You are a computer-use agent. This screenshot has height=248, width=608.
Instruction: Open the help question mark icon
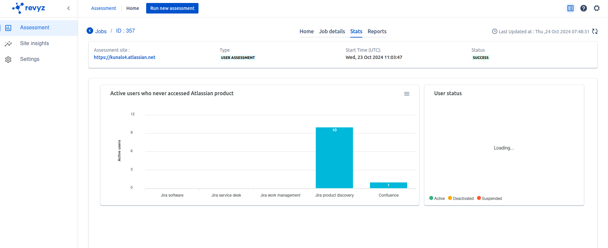(584, 8)
